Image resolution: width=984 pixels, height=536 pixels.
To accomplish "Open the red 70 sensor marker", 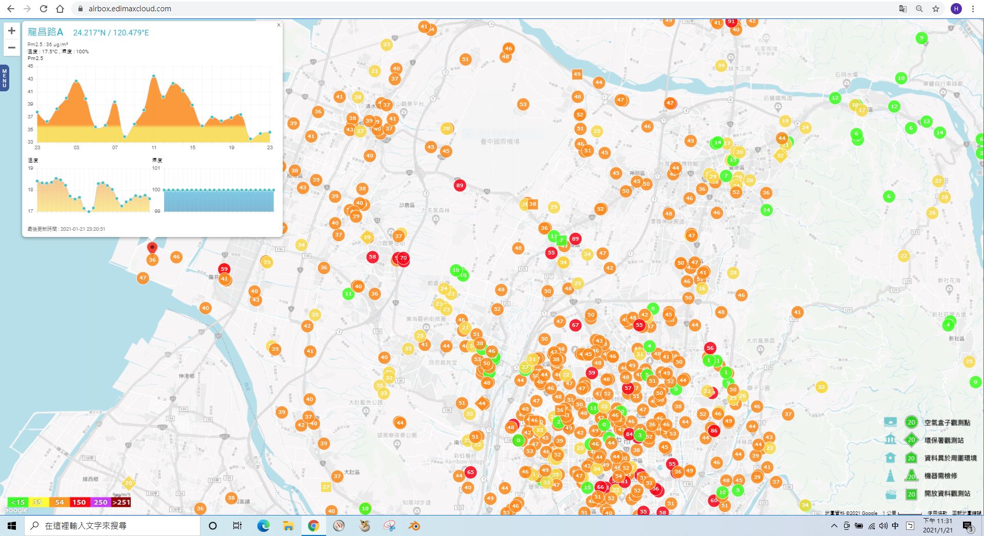I will 404,258.
